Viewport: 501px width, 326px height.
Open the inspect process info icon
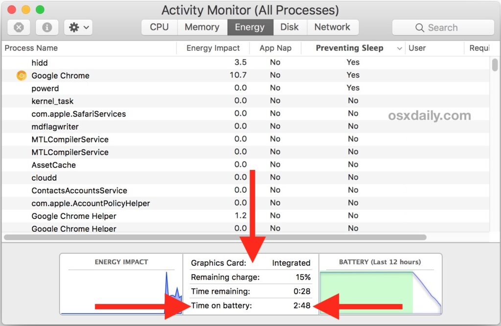(x=46, y=27)
